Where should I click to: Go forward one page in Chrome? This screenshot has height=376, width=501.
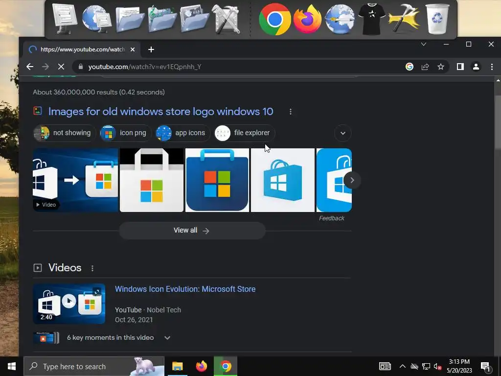(x=46, y=67)
